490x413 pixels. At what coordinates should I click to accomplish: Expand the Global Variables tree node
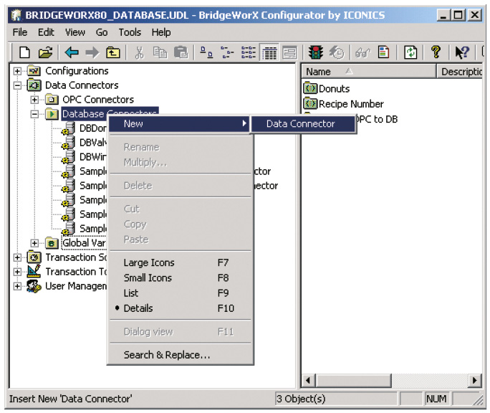(34, 243)
